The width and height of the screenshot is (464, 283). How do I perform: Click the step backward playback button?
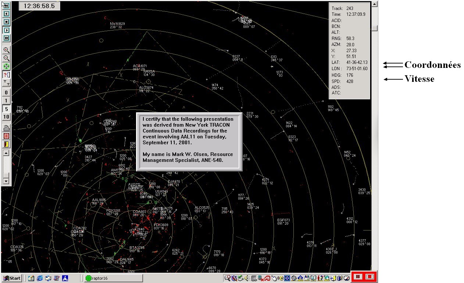(x=6, y=14)
